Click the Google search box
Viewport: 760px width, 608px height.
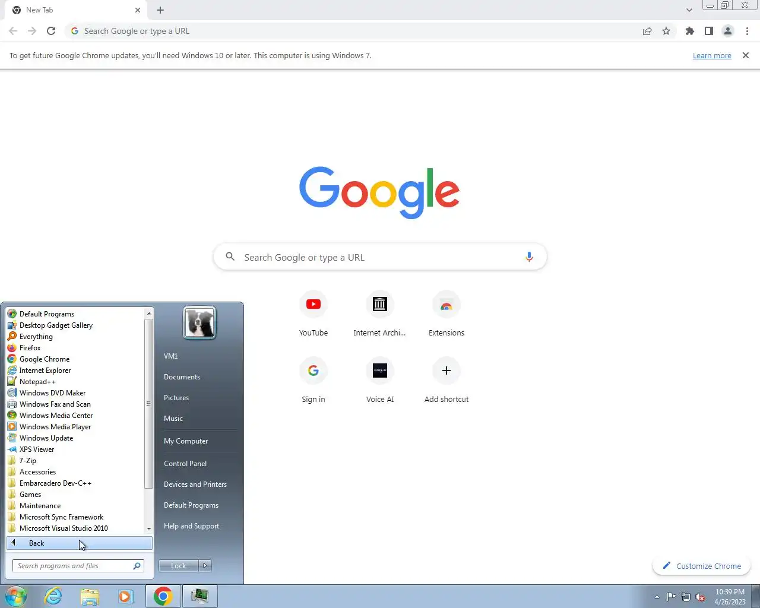[x=380, y=257]
